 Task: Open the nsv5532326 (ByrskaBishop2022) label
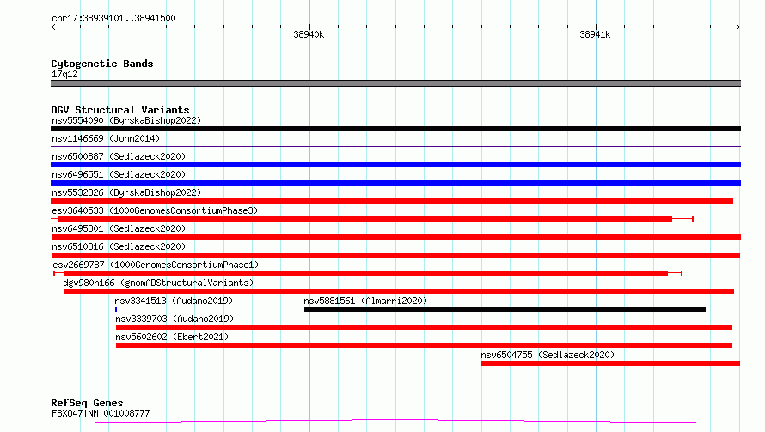click(x=126, y=192)
